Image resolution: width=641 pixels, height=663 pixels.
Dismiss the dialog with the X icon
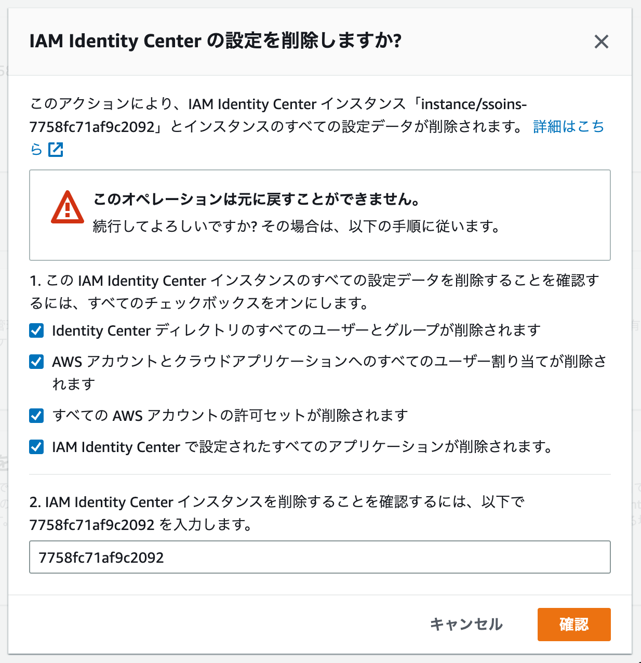[x=601, y=42]
